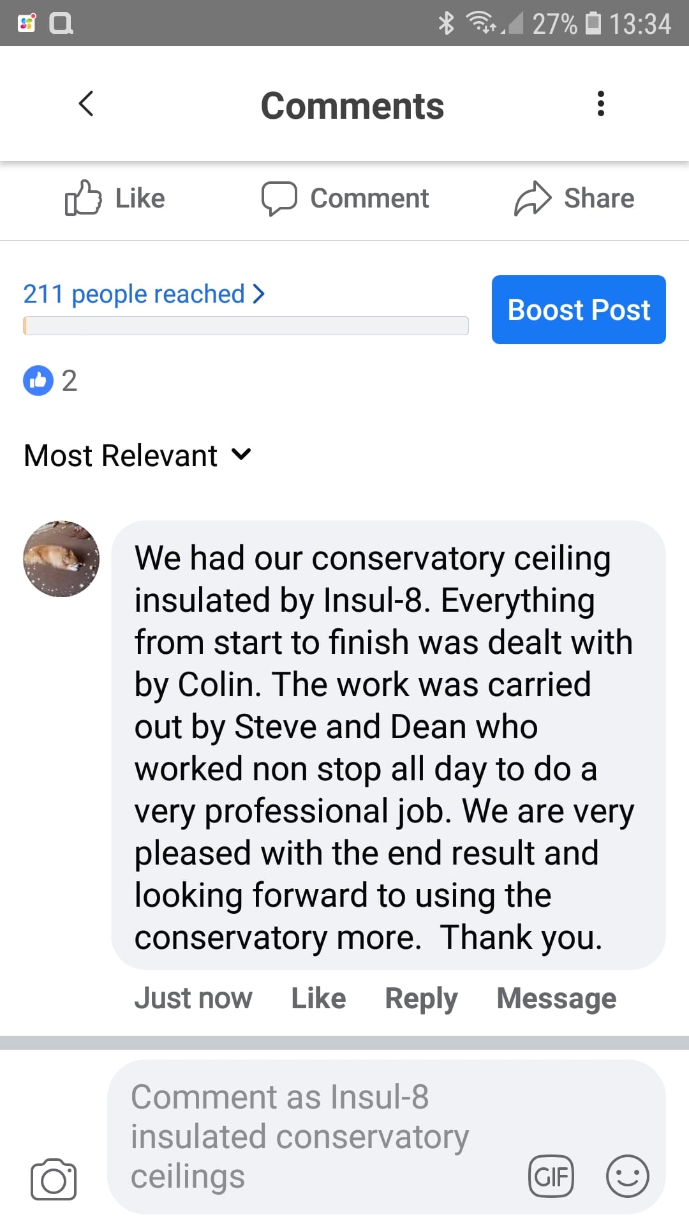Image resolution: width=689 pixels, height=1226 pixels.
Task: Tap the thumbs-up Like icon
Action: (x=84, y=198)
